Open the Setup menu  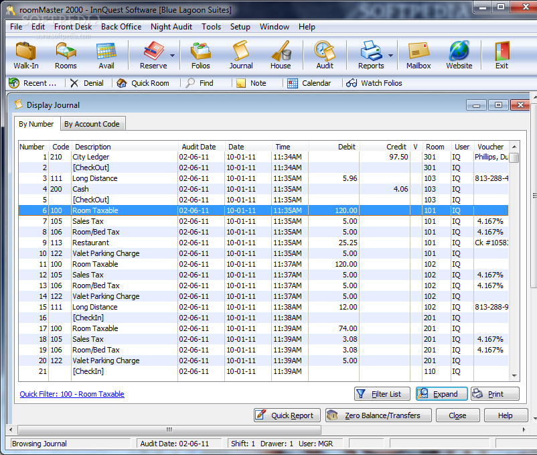coord(240,27)
